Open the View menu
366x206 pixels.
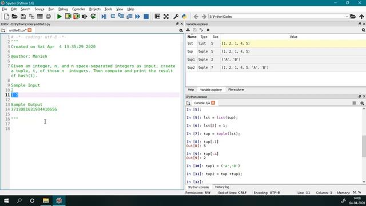120,9
